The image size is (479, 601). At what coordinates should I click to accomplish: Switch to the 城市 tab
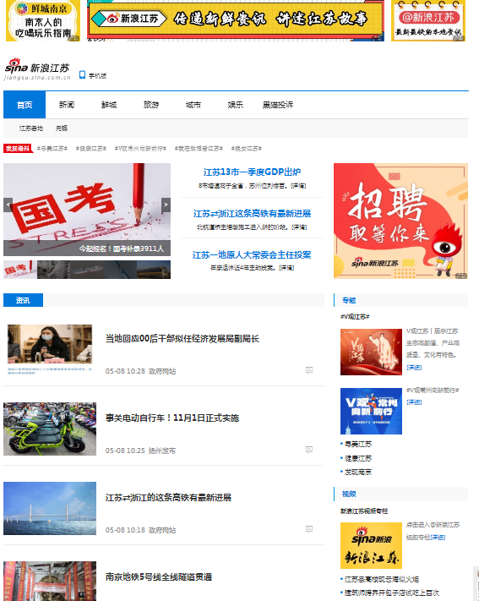193,105
